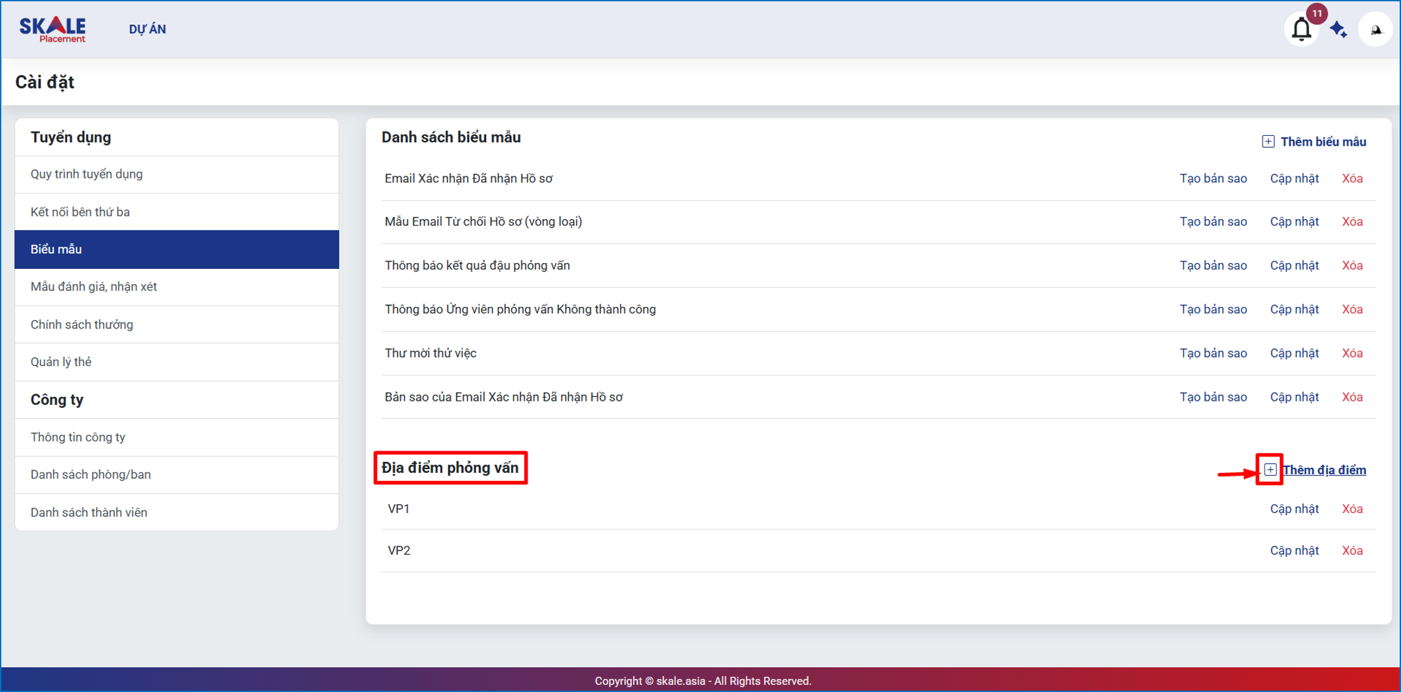Screen dimensions: 1401x692
Task: Click the plus icon beside Thêm biểu mẫu
Action: pyautogui.click(x=1268, y=142)
